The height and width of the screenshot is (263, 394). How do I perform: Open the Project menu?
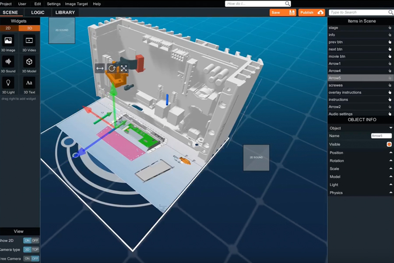pyautogui.click(x=6, y=4)
